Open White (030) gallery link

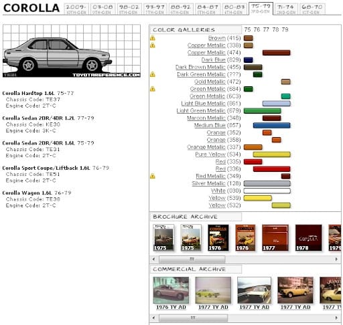[218, 191]
